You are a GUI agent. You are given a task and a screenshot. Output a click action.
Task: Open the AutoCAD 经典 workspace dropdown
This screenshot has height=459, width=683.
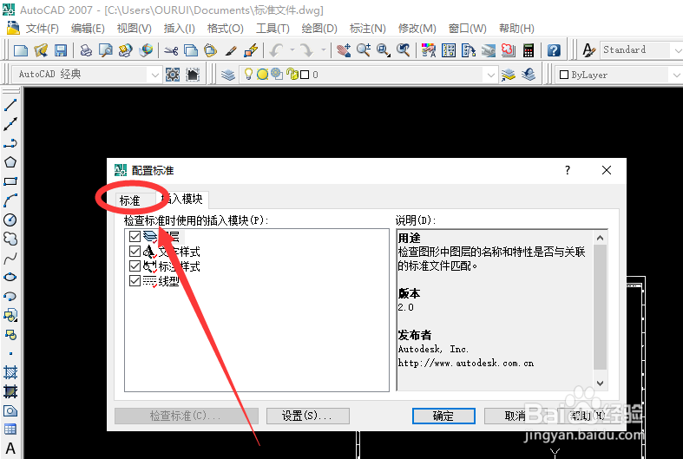(x=154, y=75)
